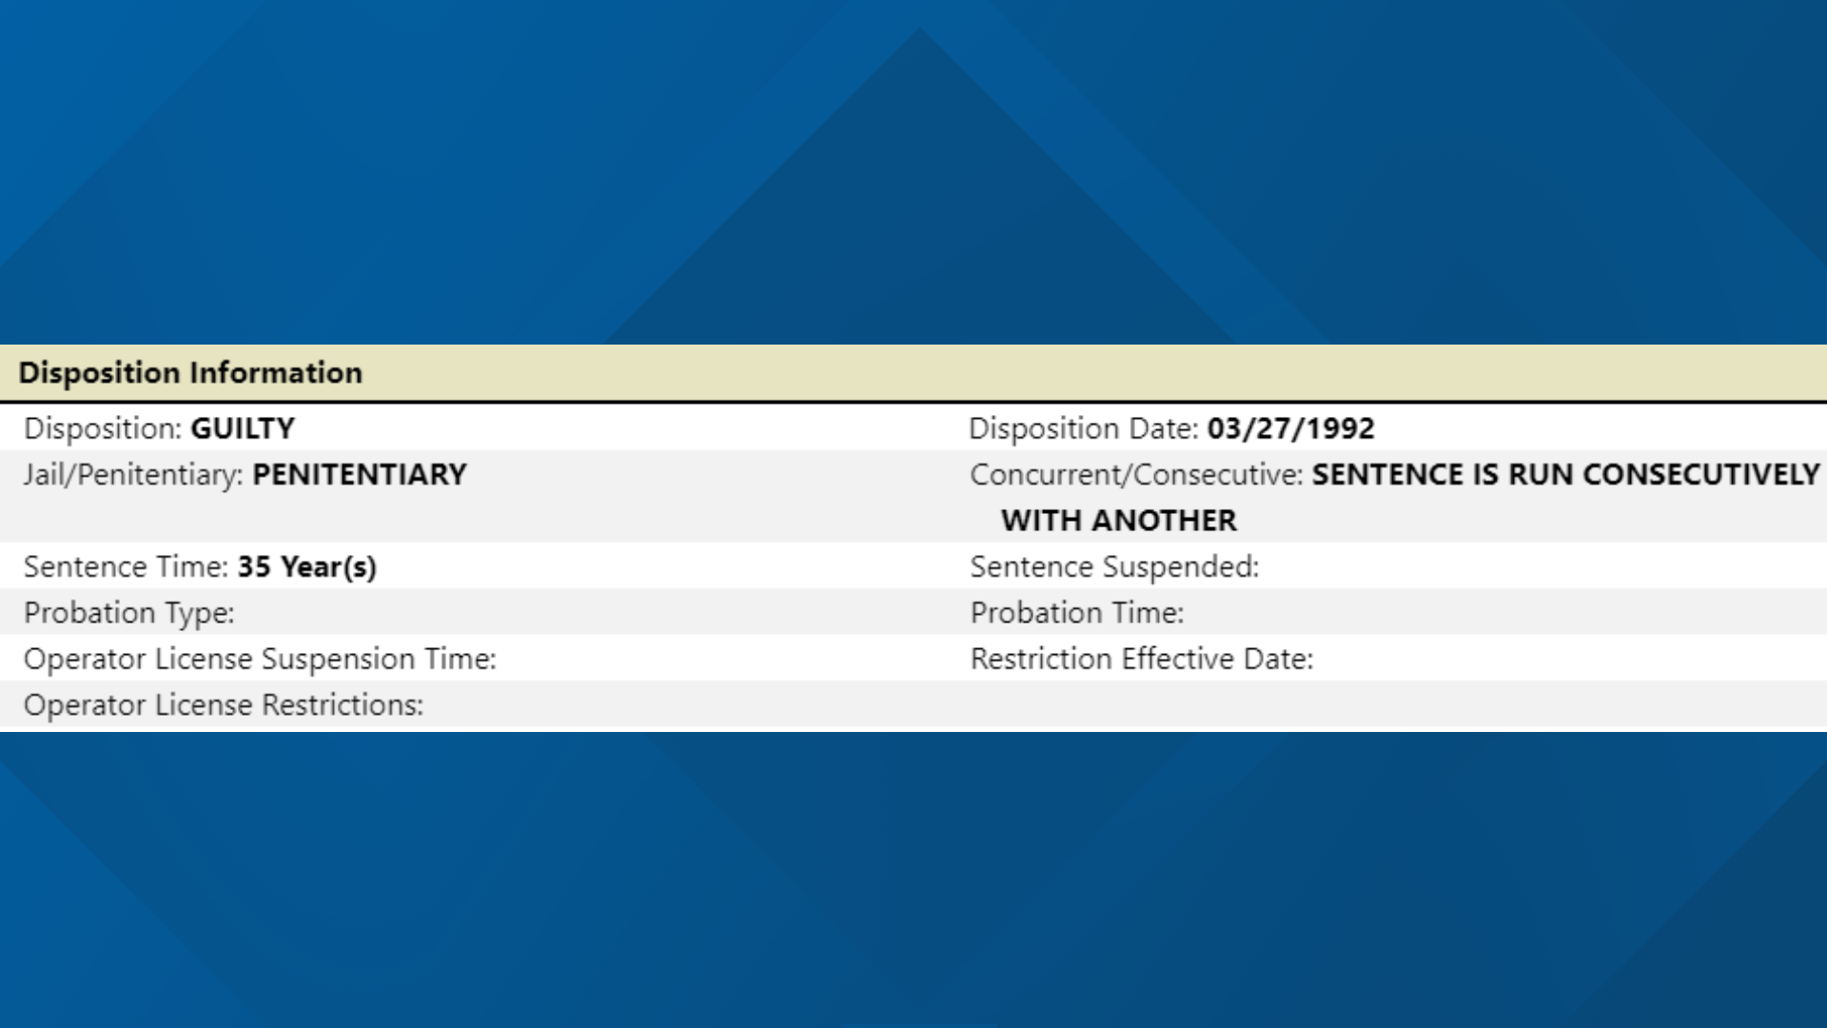
Task: Click the "Probation Type:" label
Action: click(128, 613)
